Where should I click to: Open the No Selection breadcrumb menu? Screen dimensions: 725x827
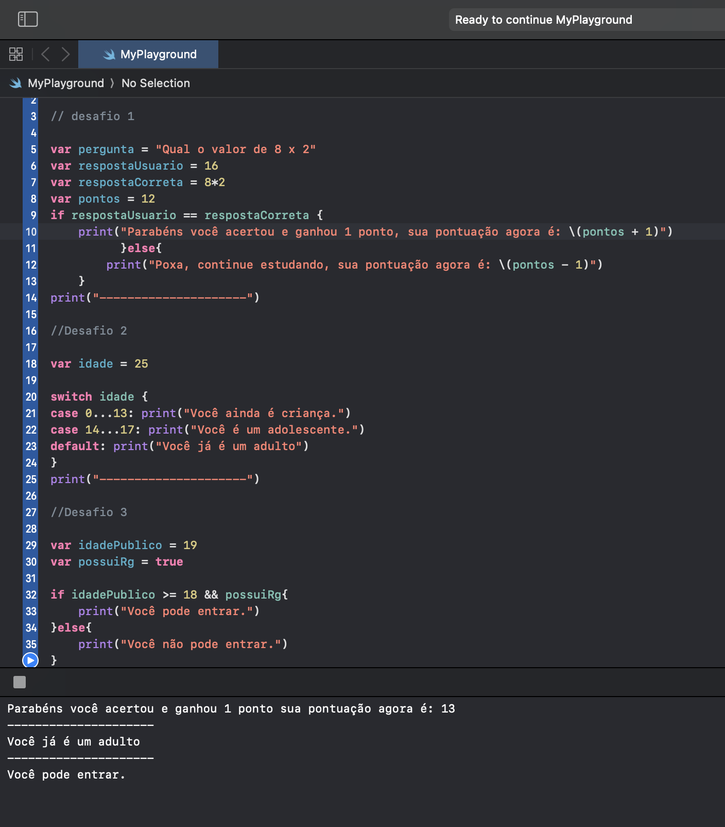pos(156,83)
